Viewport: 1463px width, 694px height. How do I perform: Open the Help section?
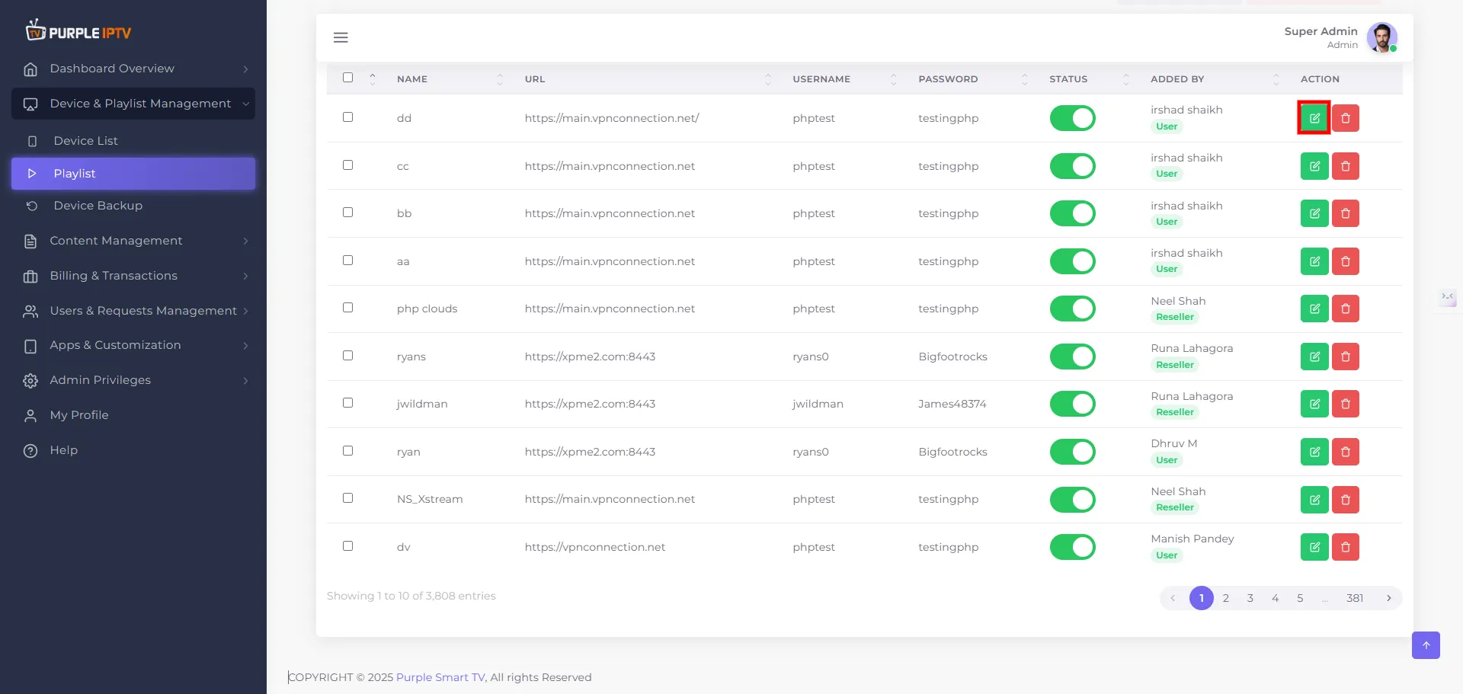tap(133, 450)
